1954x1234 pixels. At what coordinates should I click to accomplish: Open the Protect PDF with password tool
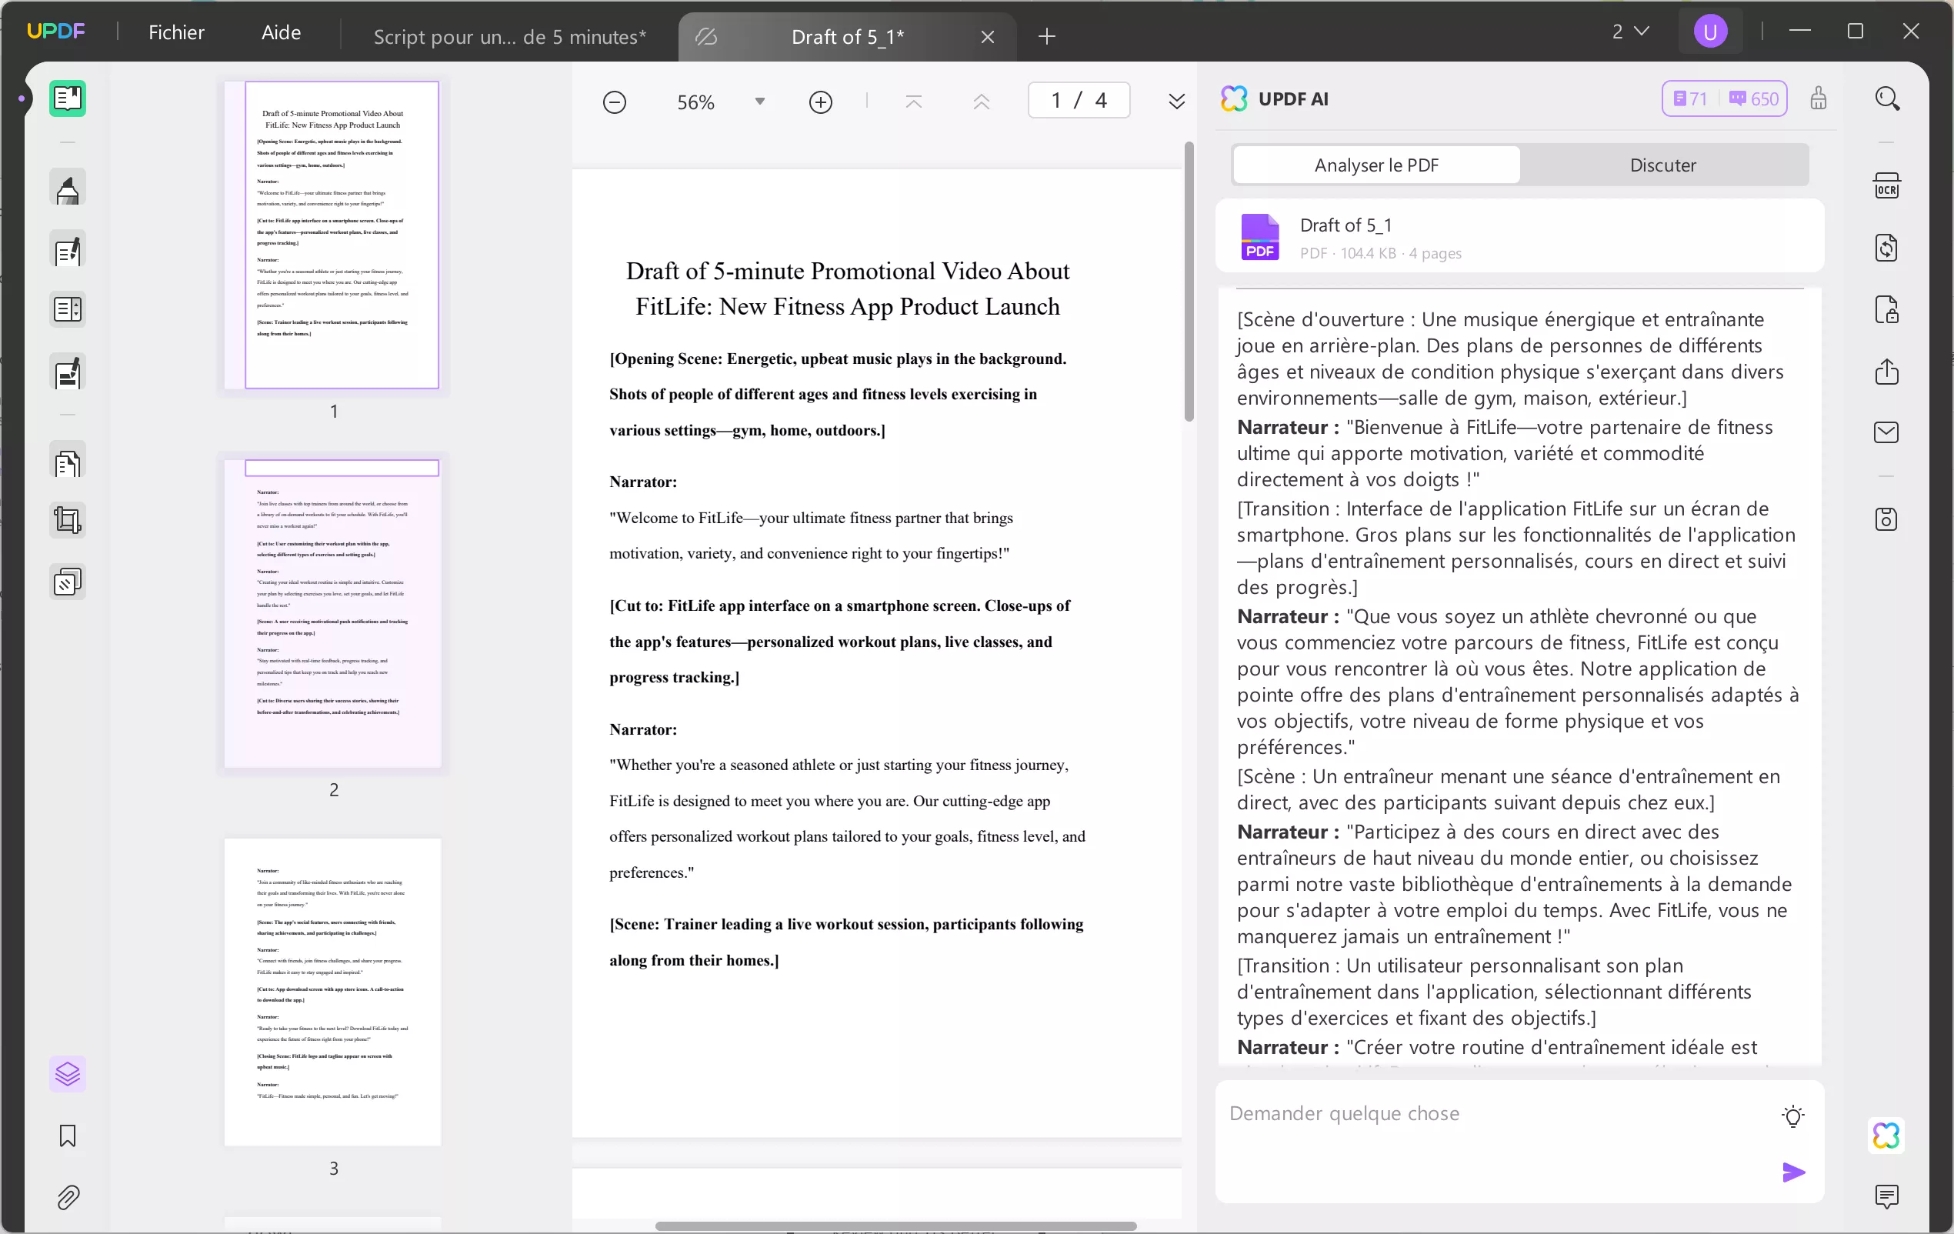1886,310
